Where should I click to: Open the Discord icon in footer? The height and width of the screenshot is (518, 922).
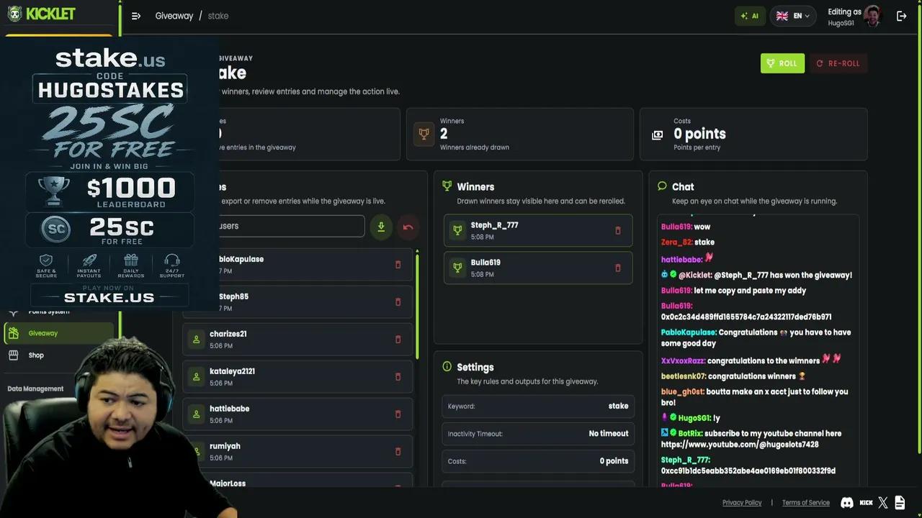(847, 503)
